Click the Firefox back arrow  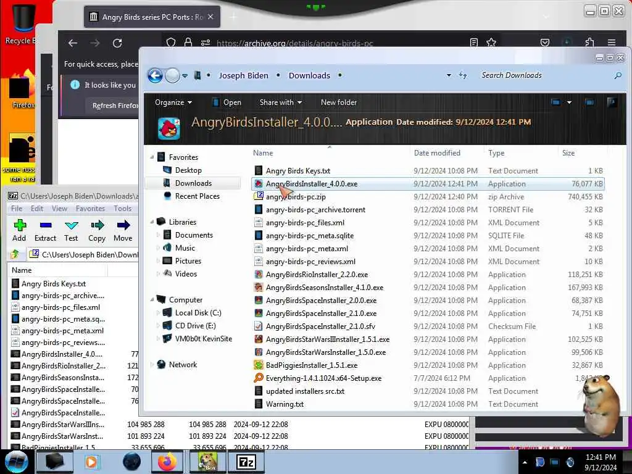pyautogui.click(x=73, y=43)
